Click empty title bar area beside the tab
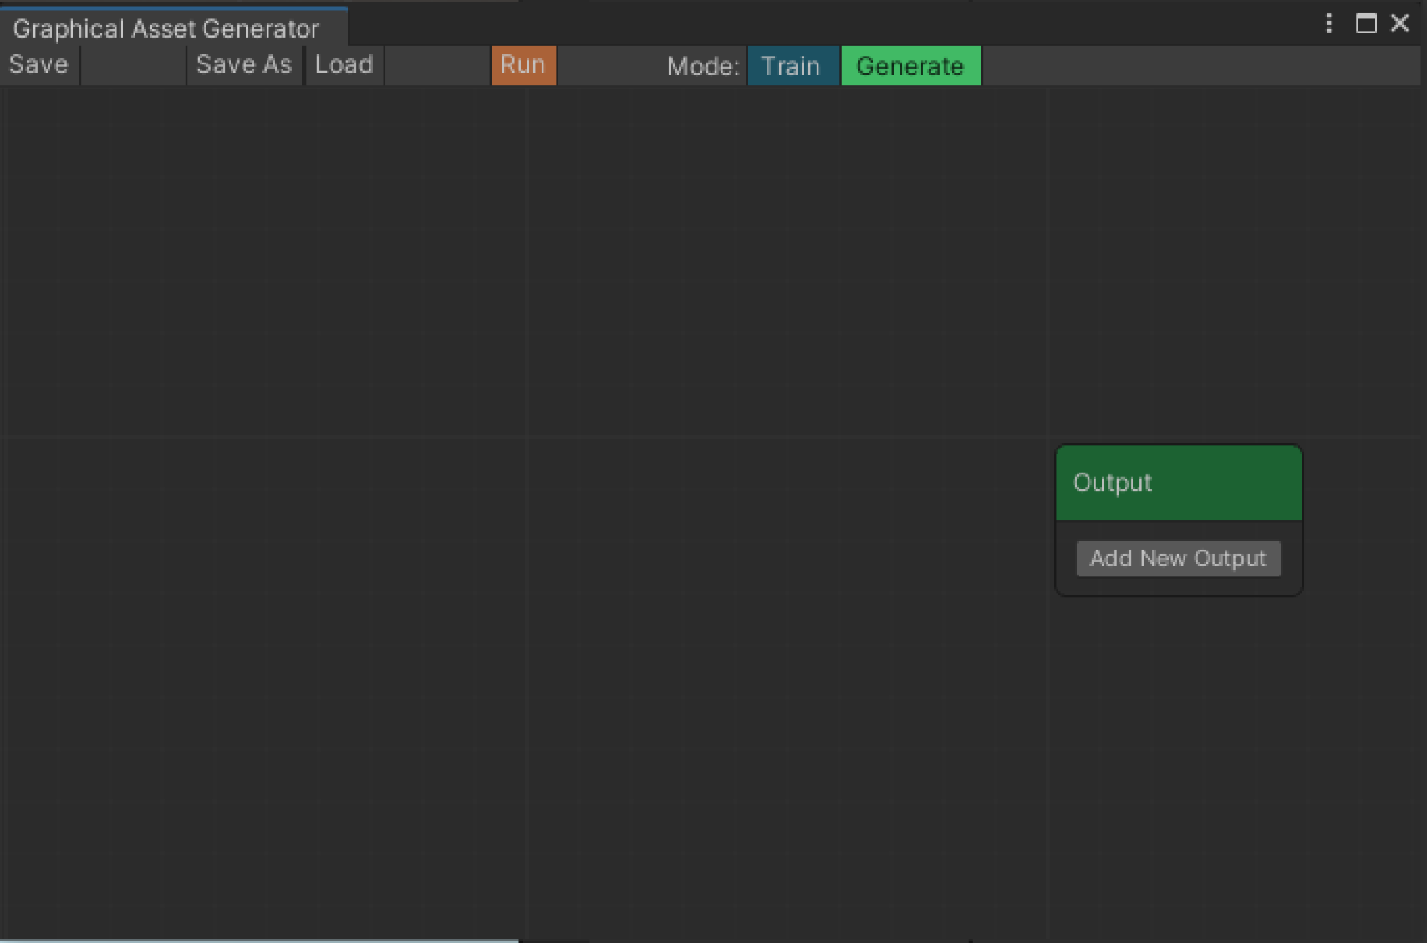The image size is (1427, 943). [x=783, y=25]
